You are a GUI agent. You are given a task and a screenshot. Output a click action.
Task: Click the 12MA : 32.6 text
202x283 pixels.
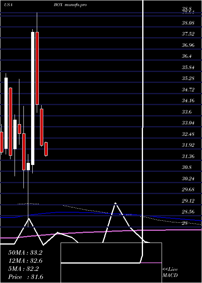click(x=25, y=261)
